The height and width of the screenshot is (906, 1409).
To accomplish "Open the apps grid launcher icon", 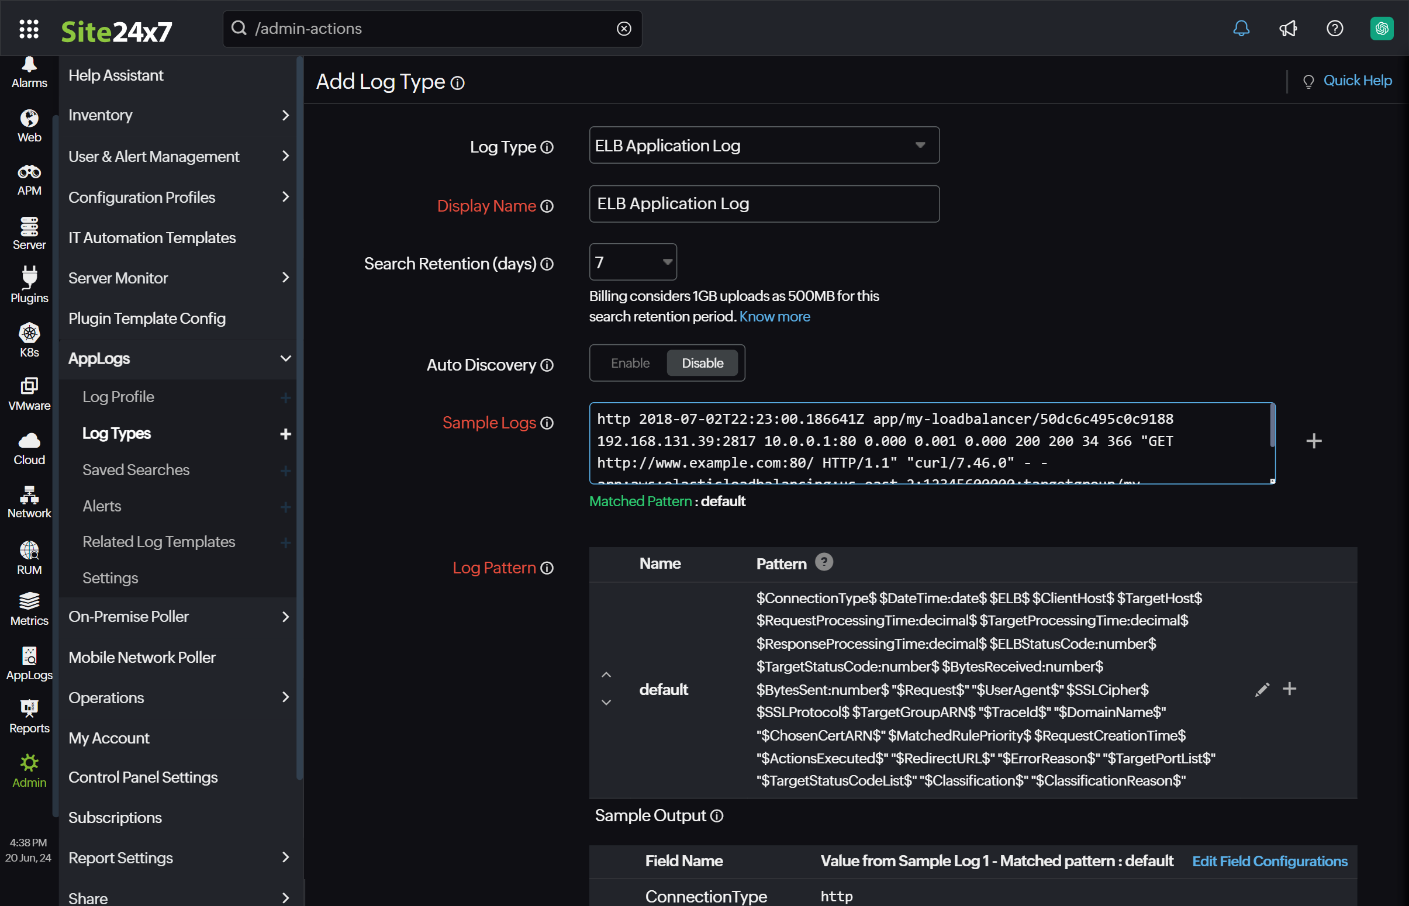I will [29, 29].
